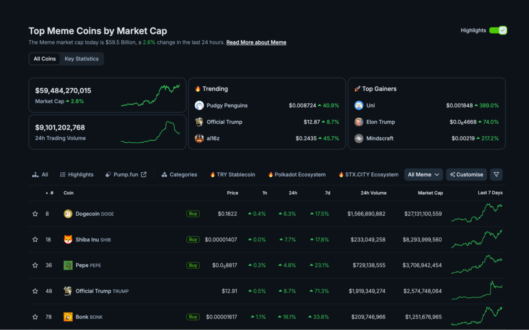Screen dimensions: 529x330
Task: Click Official Trump 7-day sparkline chart
Action: [477, 290]
